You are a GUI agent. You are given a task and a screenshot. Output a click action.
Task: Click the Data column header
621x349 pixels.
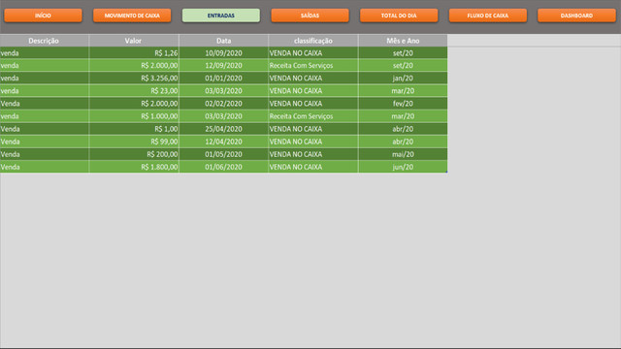(223, 41)
